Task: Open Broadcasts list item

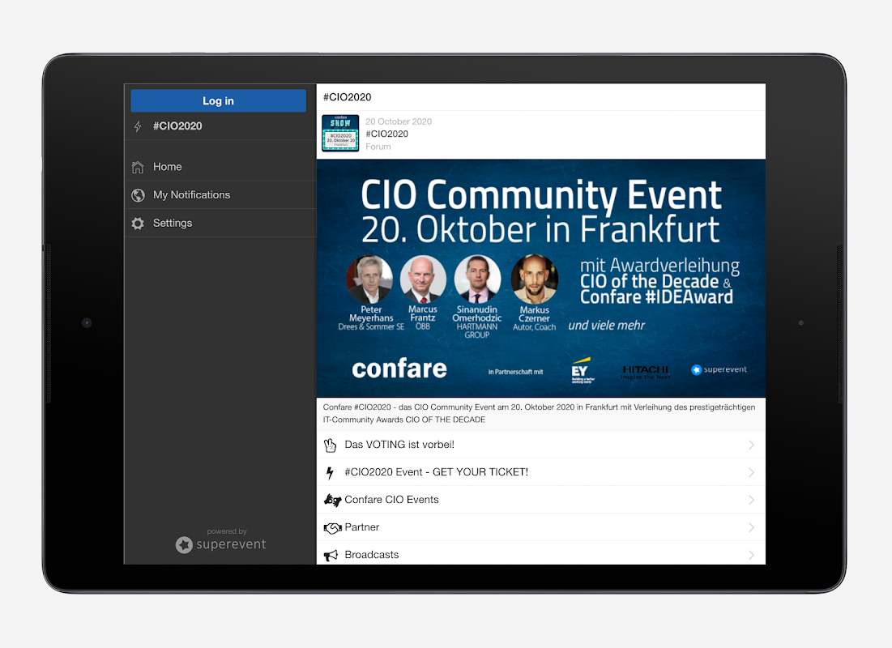Action: tap(541, 553)
